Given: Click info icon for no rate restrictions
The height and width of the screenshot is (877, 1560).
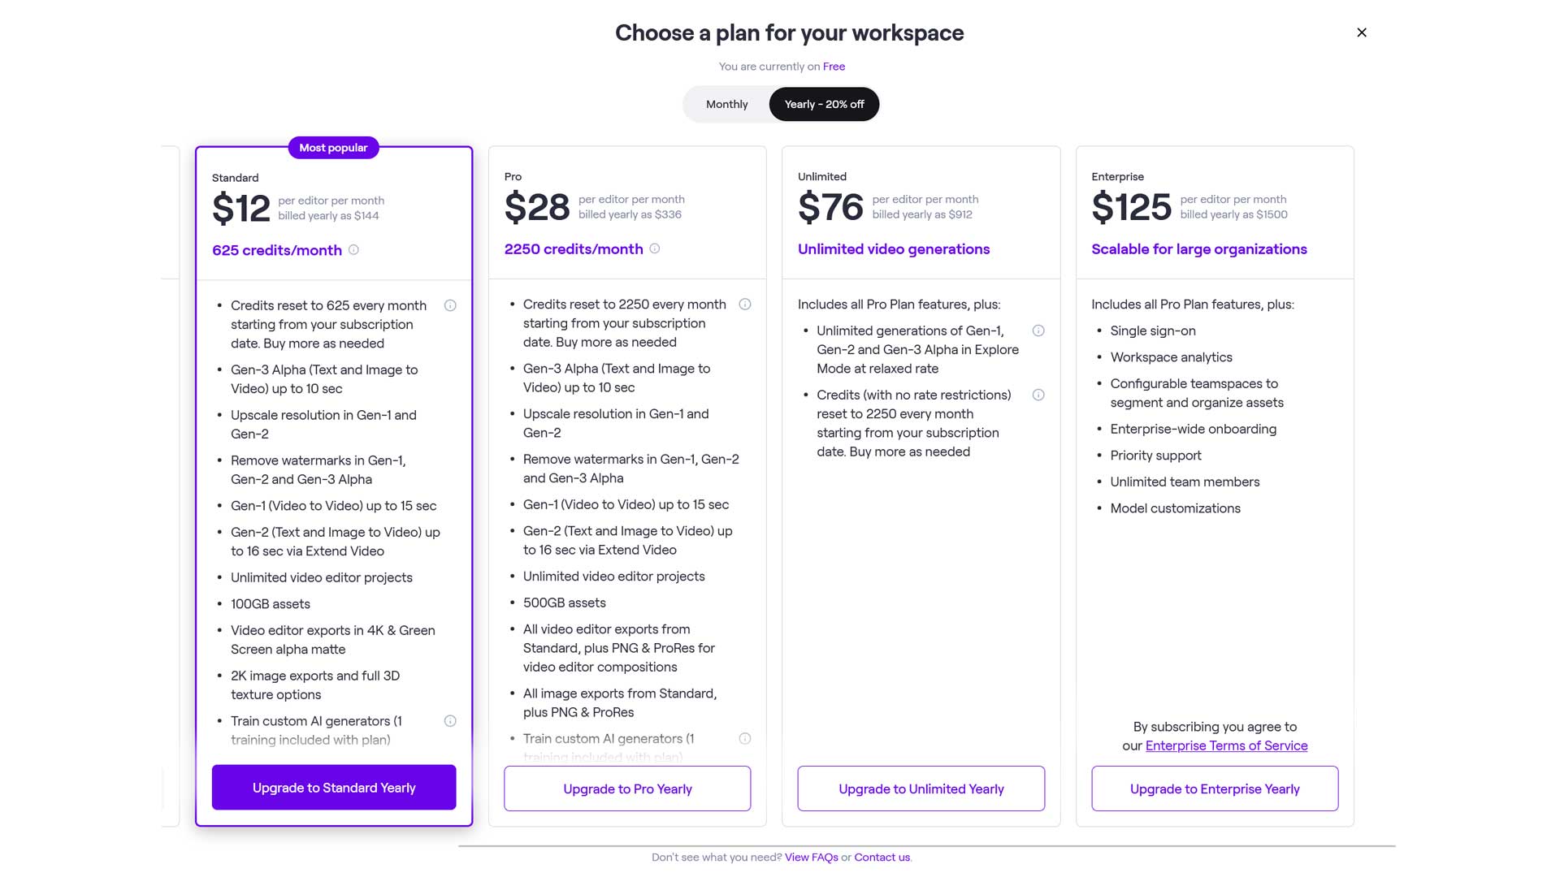Looking at the screenshot, I should 1038,395.
